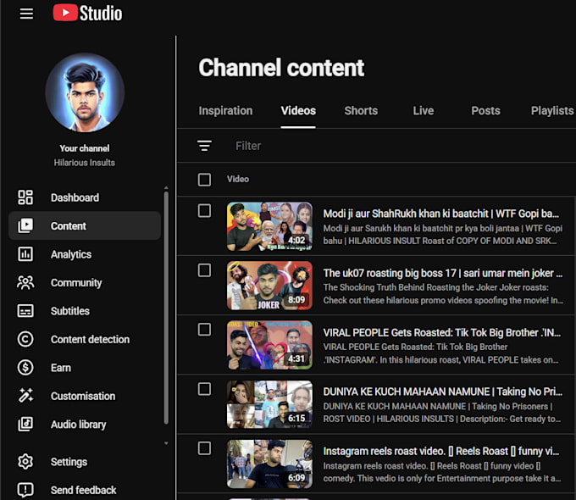Click the Dashboard grid icon
This screenshot has width=576, height=500.
(25, 197)
